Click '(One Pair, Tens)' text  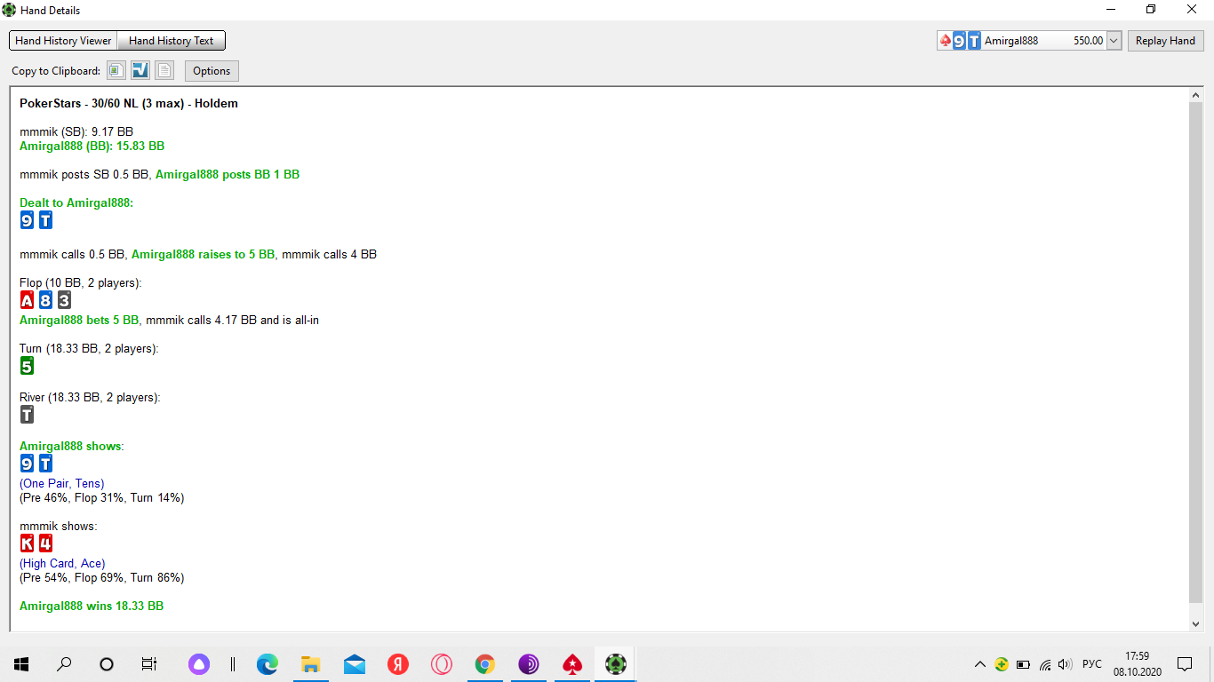(62, 483)
